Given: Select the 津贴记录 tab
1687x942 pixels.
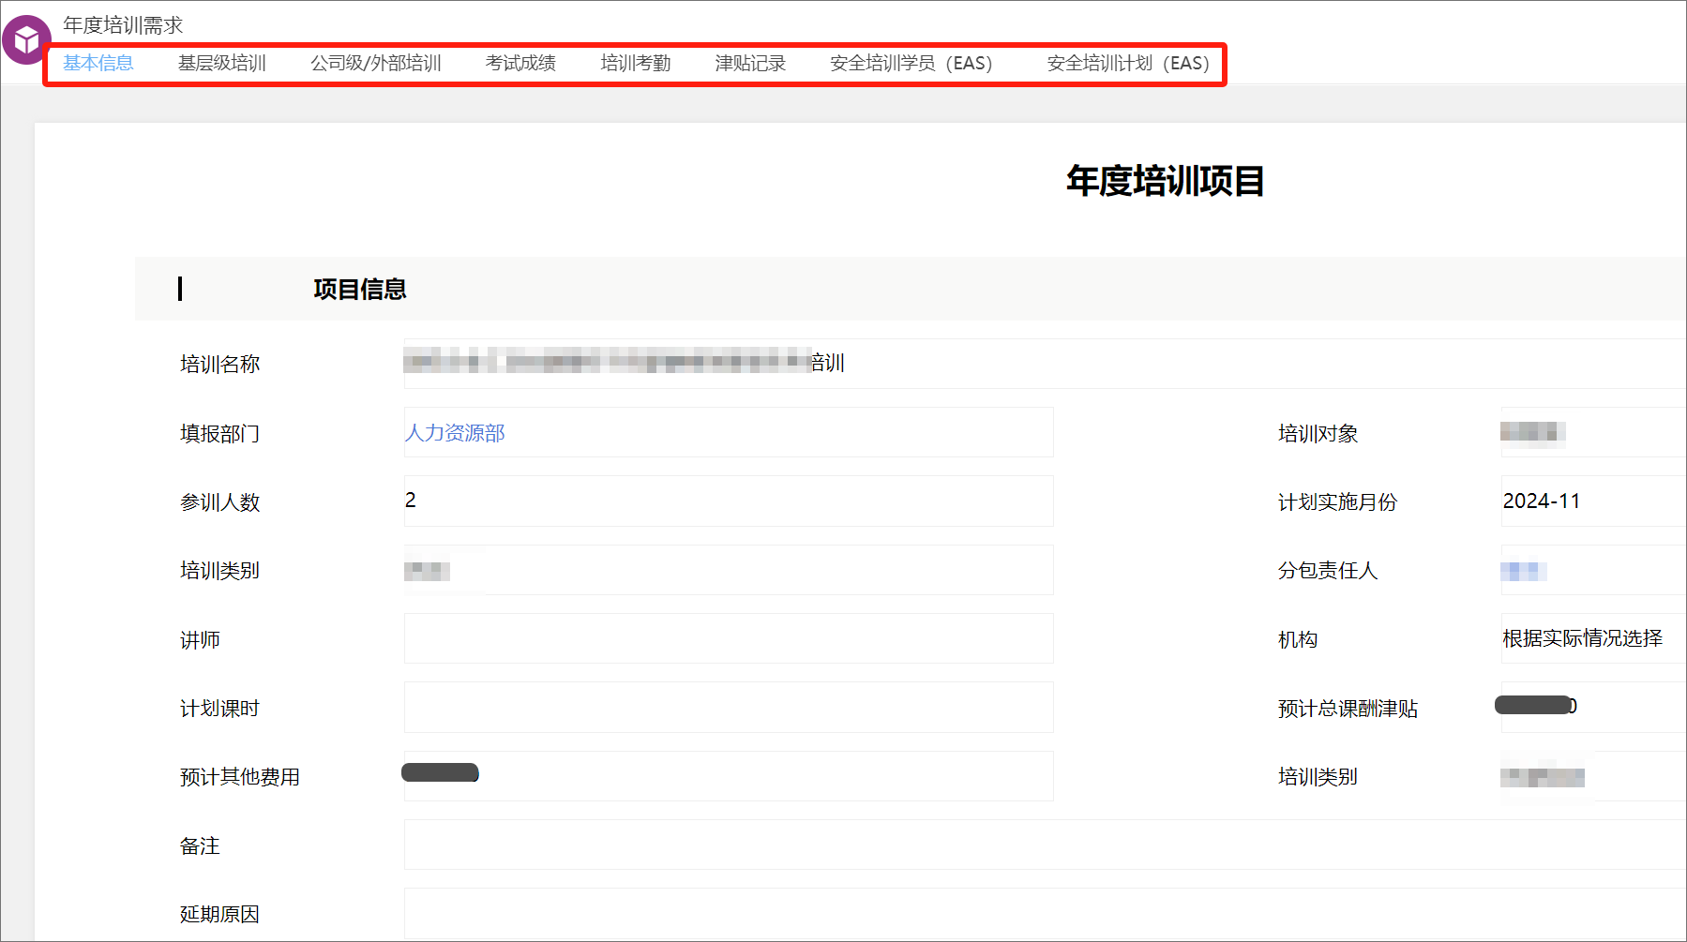Looking at the screenshot, I should 750,63.
